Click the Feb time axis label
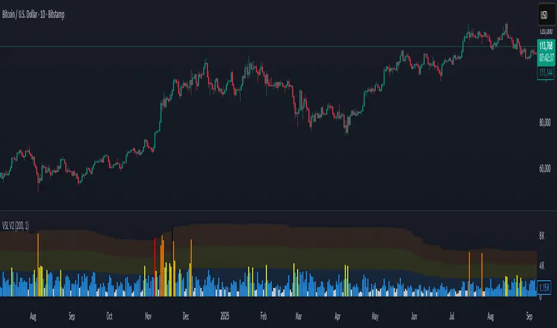The height and width of the screenshot is (328, 557). (263, 316)
